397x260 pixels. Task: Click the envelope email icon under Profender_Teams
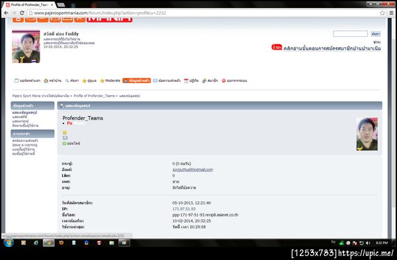pyautogui.click(x=65, y=138)
